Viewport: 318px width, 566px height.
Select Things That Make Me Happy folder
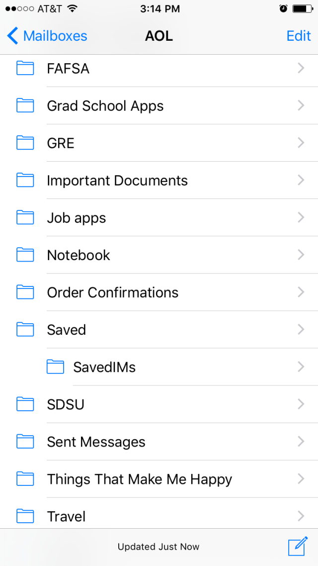[x=140, y=479]
